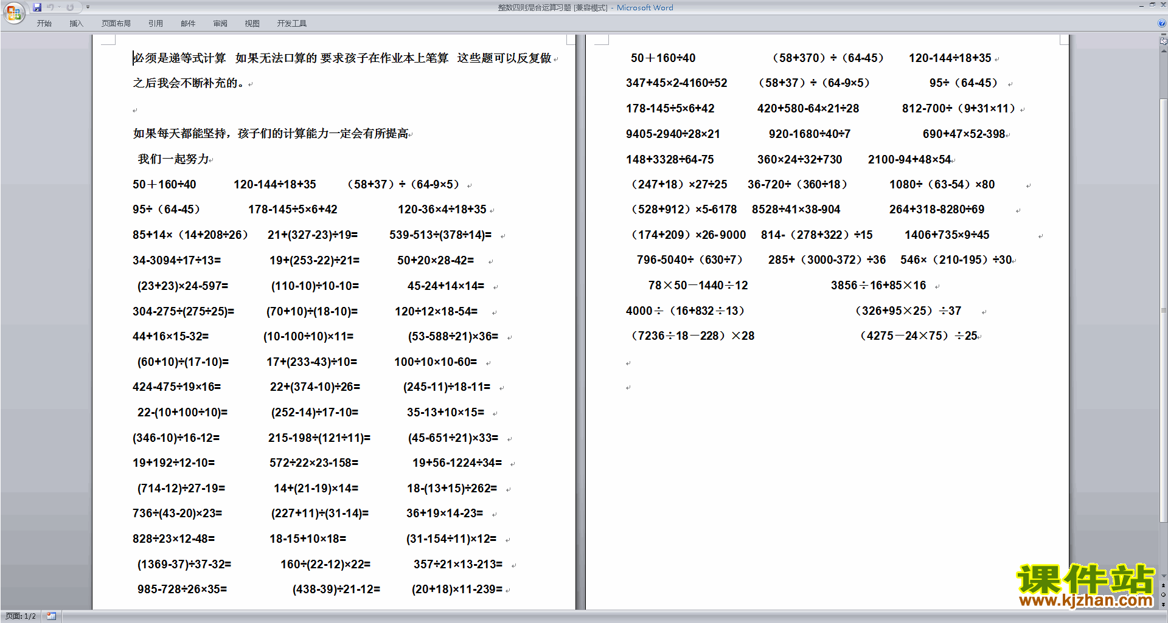
Task: Click the expression 8528÷41×38-904
Action: pos(796,209)
